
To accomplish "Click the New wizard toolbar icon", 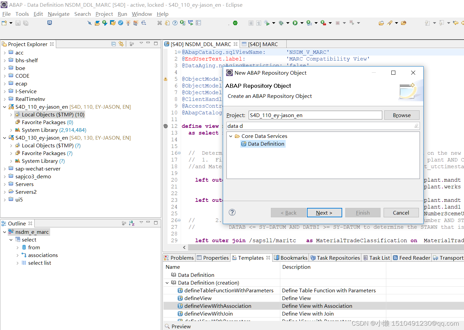I will pos(4,23).
